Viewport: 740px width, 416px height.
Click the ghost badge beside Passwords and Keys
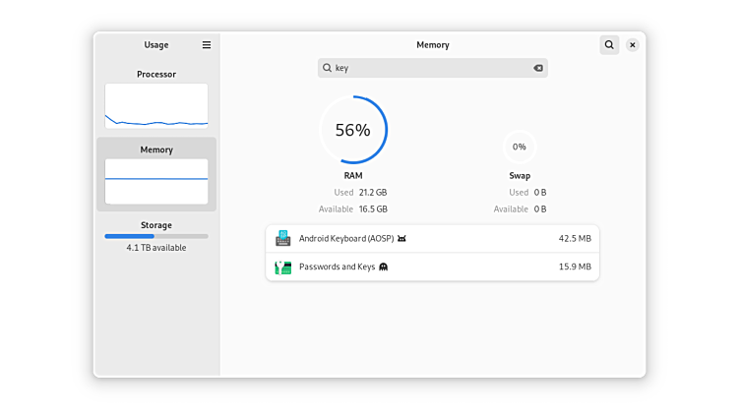[383, 267]
